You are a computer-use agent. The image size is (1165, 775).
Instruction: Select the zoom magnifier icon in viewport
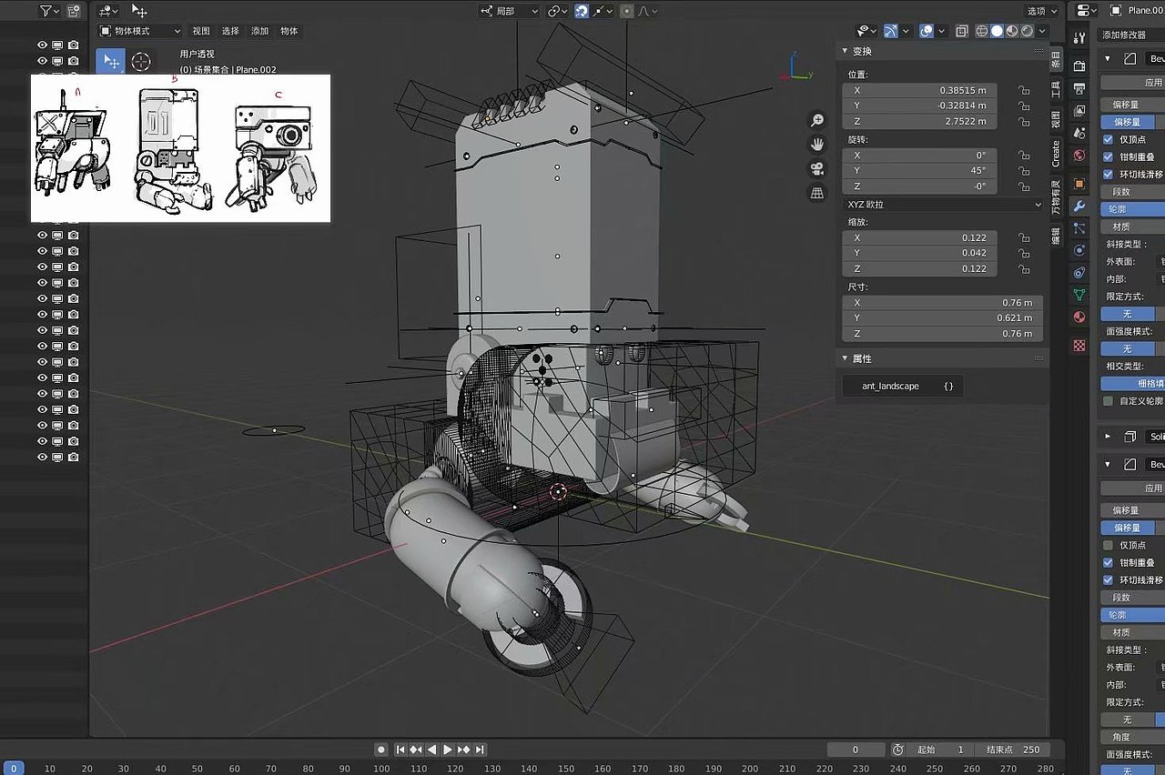point(816,119)
